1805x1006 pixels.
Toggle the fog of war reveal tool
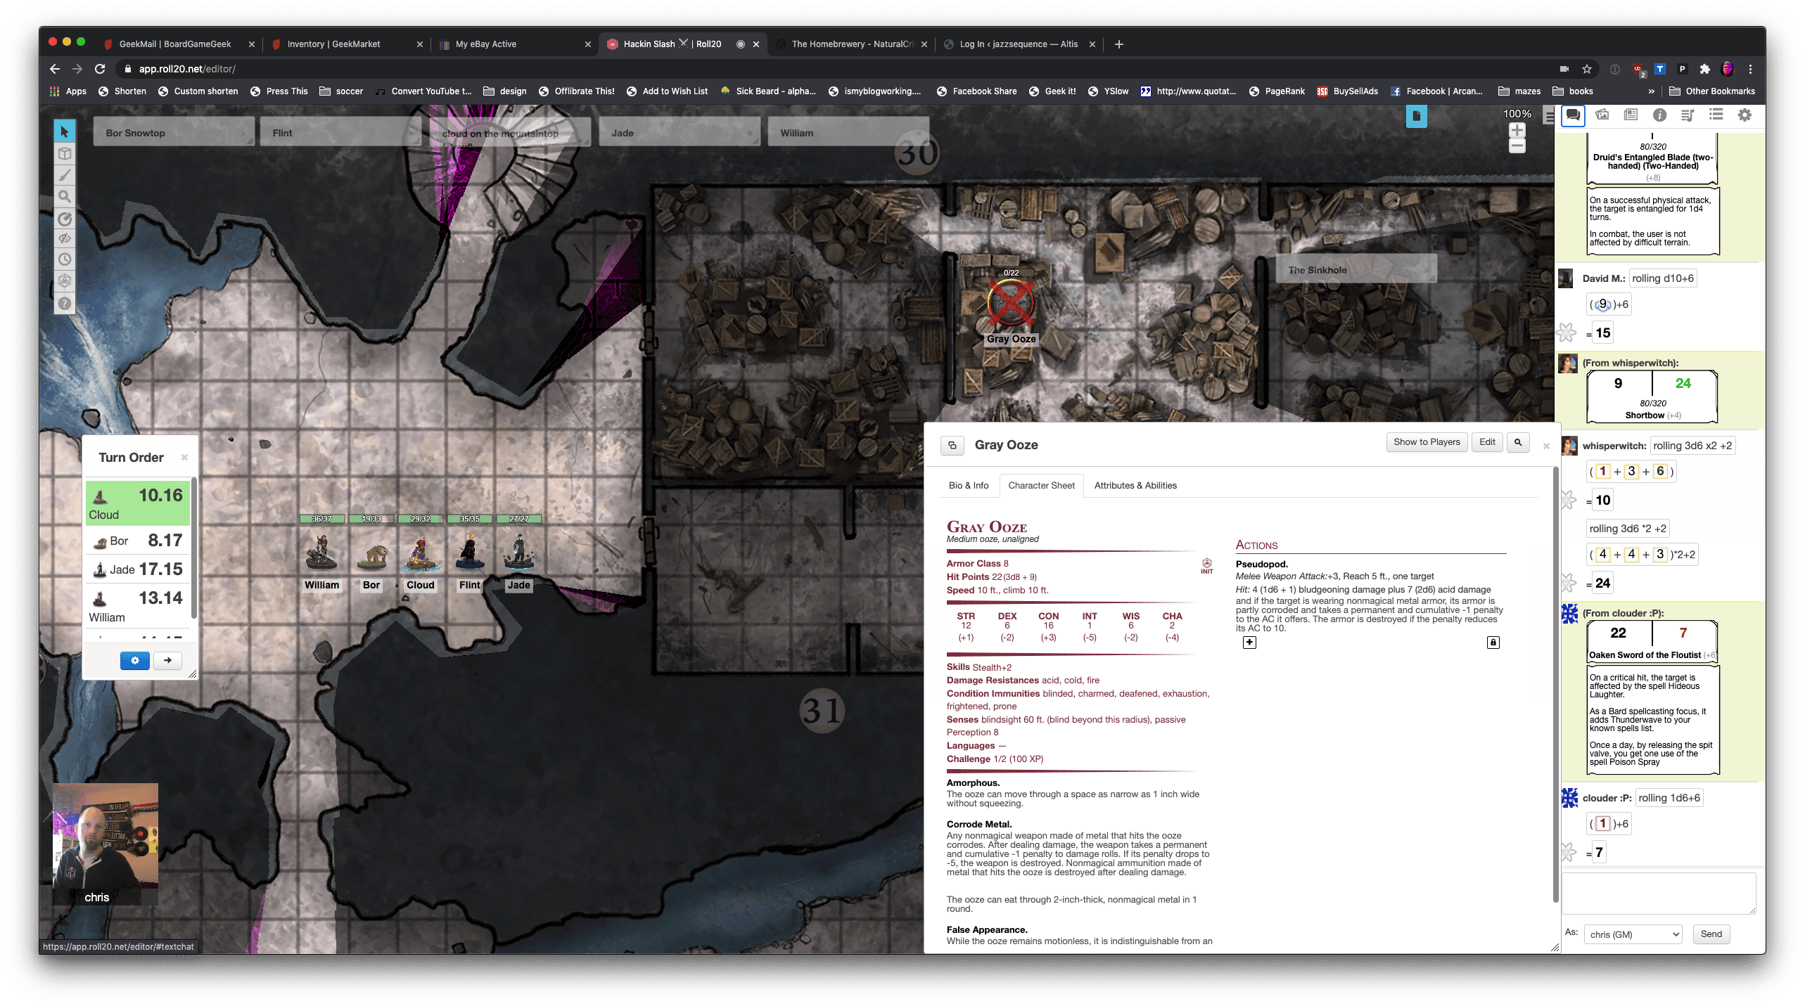click(x=65, y=238)
